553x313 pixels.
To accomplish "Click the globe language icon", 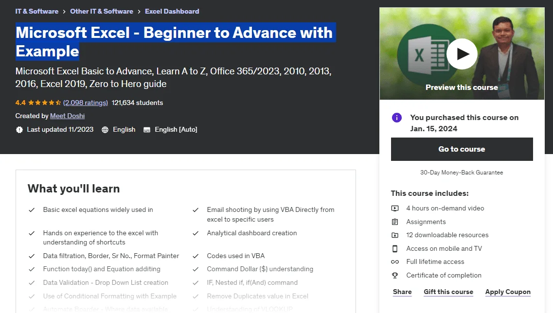I will [x=105, y=130].
